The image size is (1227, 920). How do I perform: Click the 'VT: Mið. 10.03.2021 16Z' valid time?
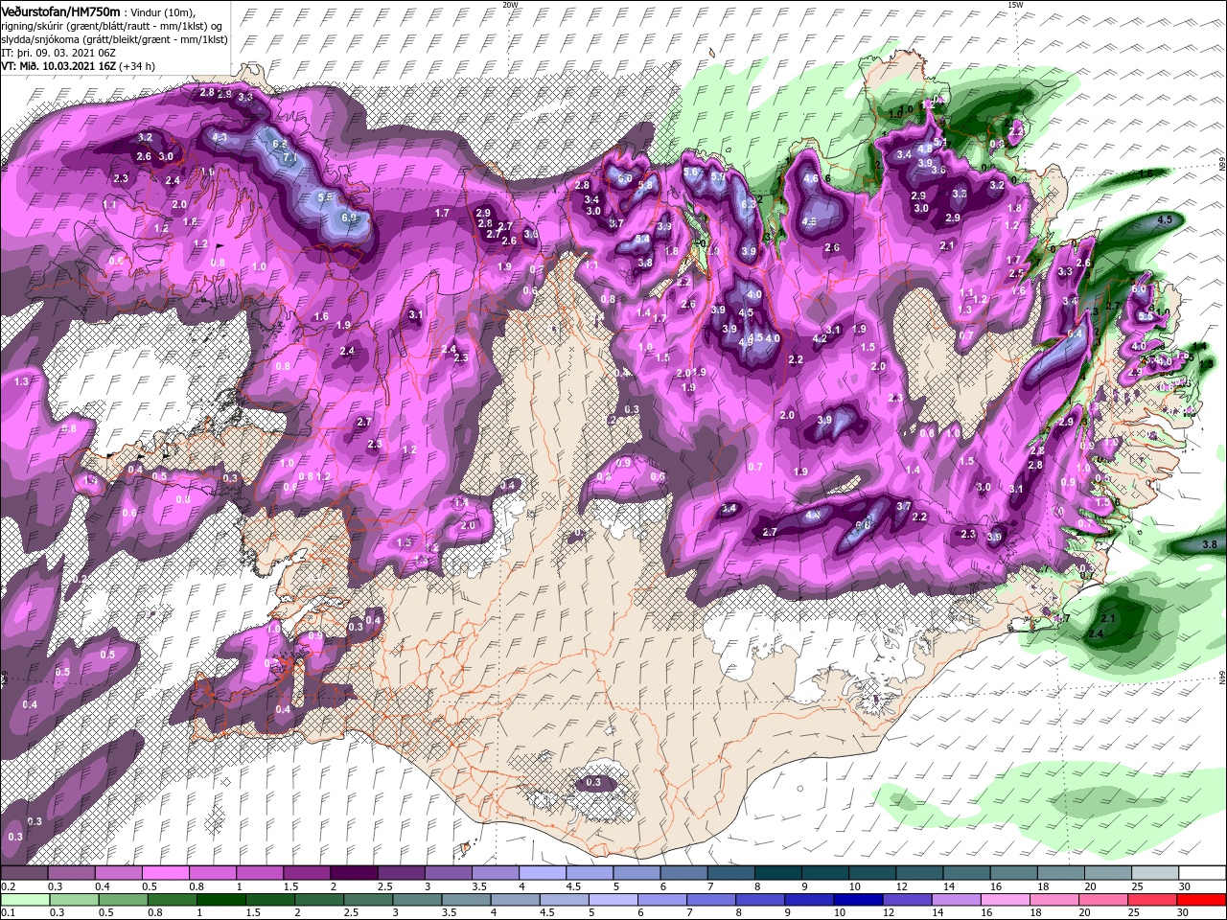58,66
